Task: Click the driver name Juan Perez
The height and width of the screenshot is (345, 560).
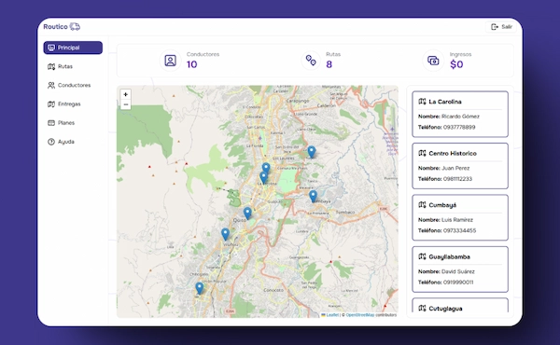Action: (x=455, y=168)
